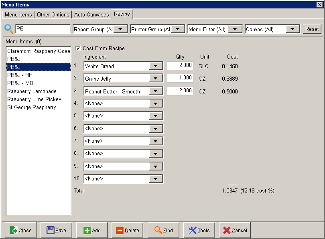Click the White Bread quantity field
The width and height of the screenshot is (325, 239).
tap(180, 65)
